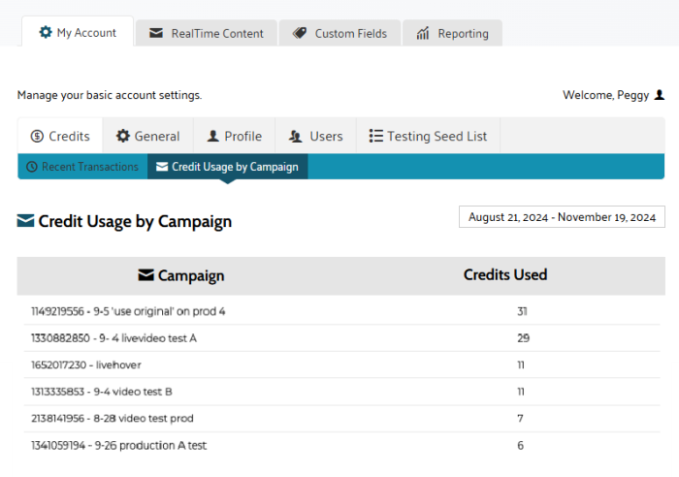
Task: Select campaign 1149219556 'use original' row
Action: [129, 311]
